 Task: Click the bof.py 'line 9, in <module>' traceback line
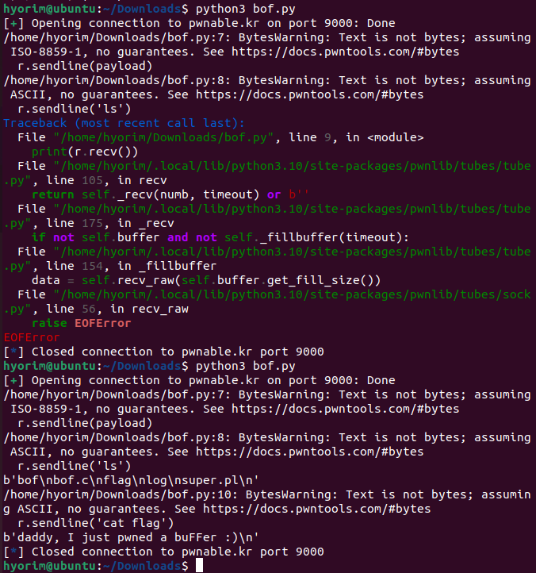[x=220, y=137]
